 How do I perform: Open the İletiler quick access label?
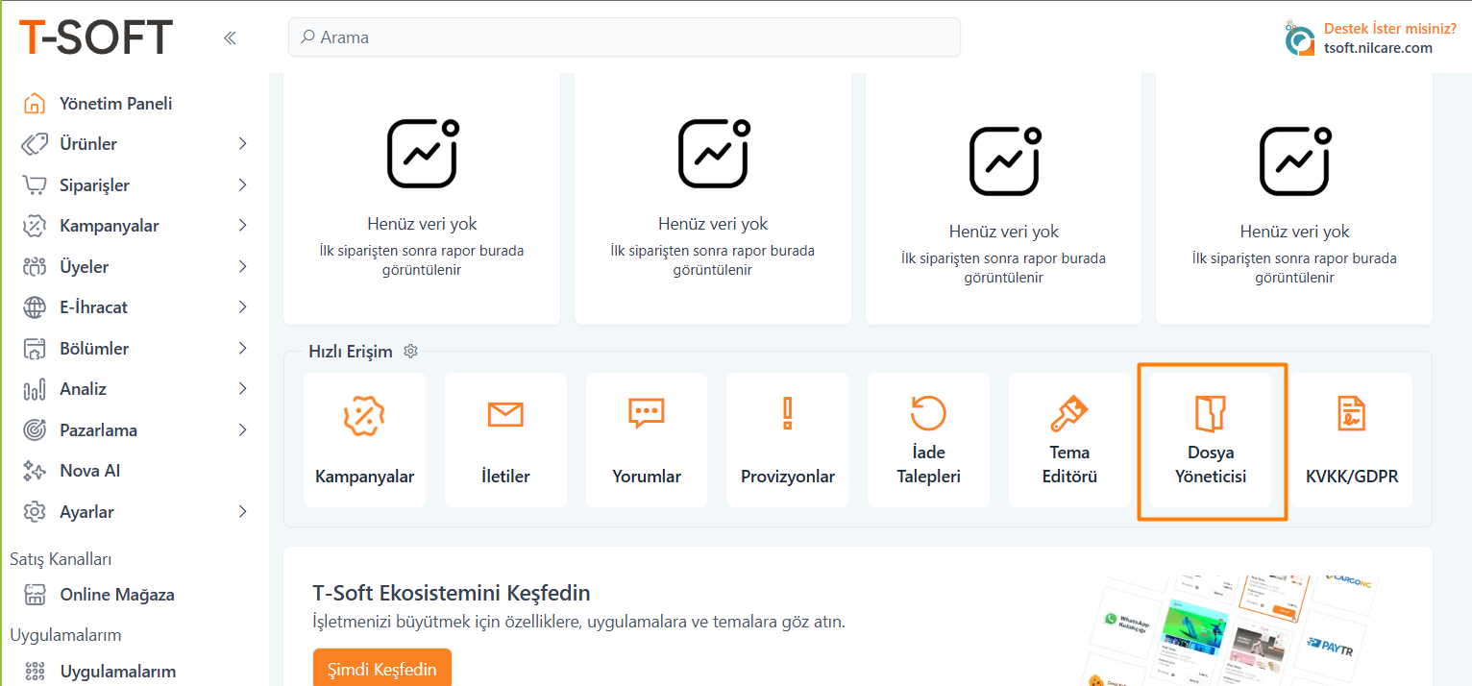[x=505, y=477]
